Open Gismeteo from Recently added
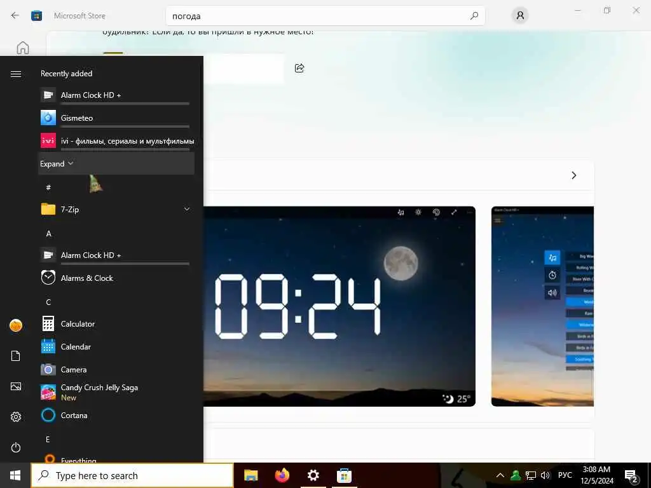Viewport: 651px width, 488px height. coord(116,118)
